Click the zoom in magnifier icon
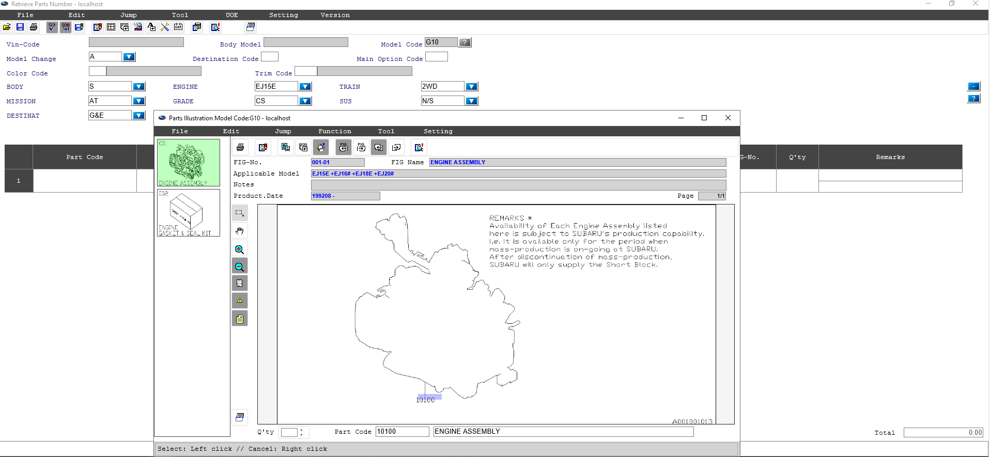The width and height of the screenshot is (990, 457). (240, 249)
